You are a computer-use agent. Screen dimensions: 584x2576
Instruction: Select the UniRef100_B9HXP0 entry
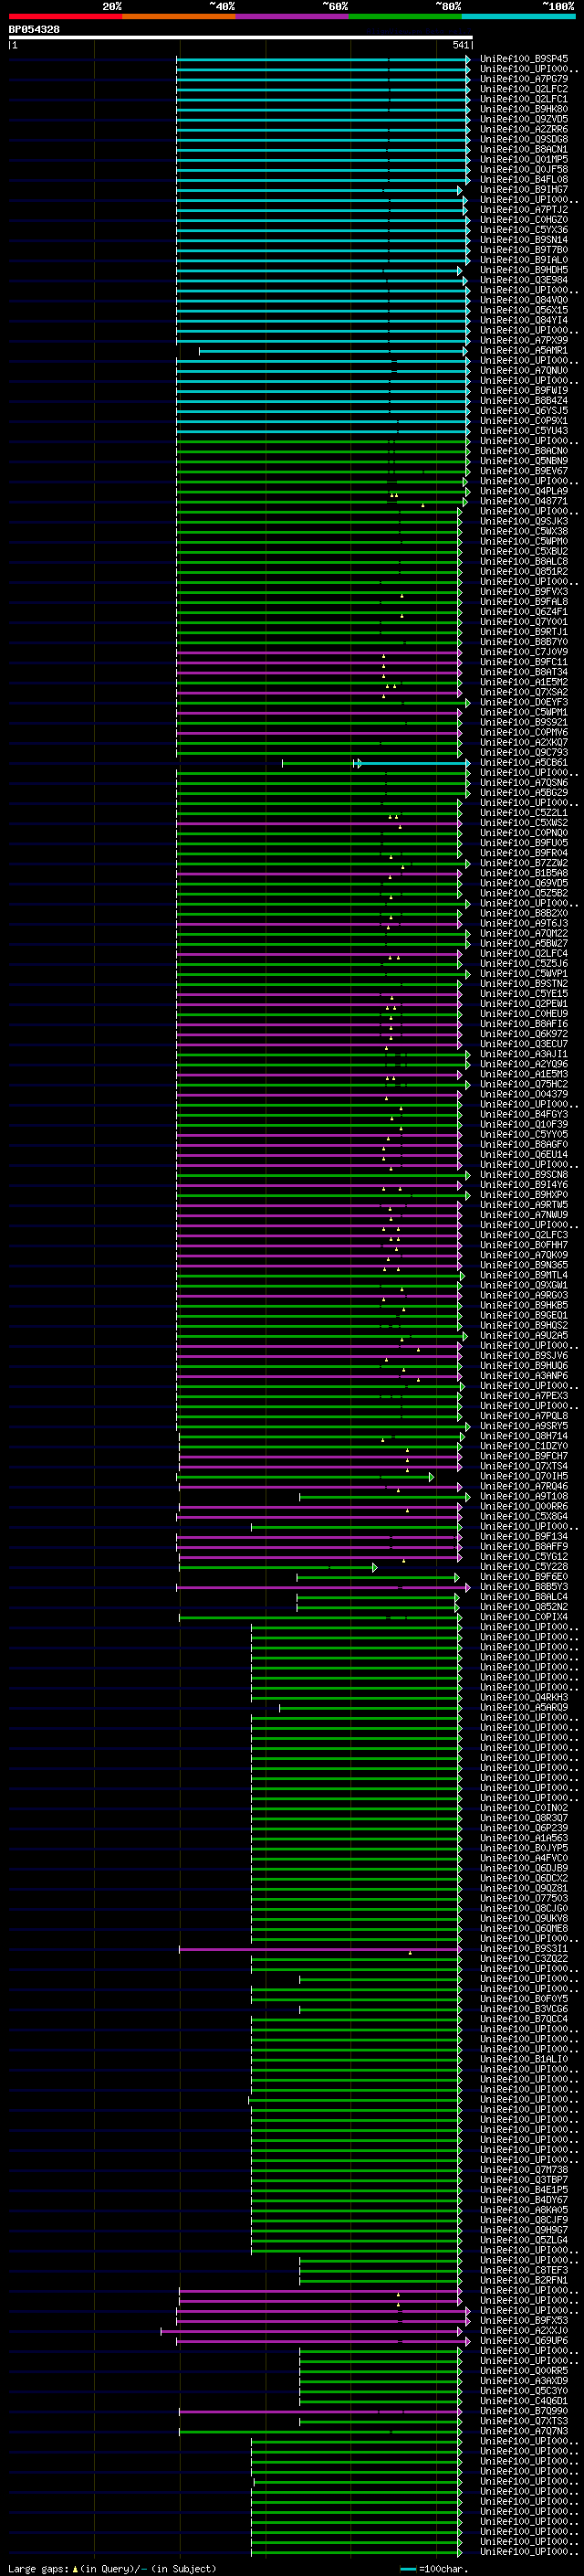[x=524, y=1195]
